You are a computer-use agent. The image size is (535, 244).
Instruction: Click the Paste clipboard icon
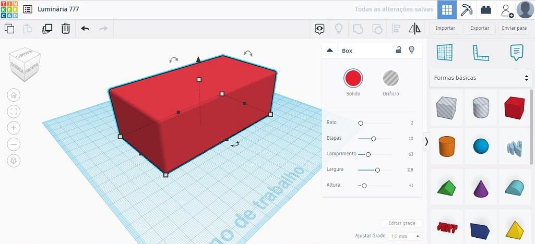pyautogui.click(x=28, y=29)
